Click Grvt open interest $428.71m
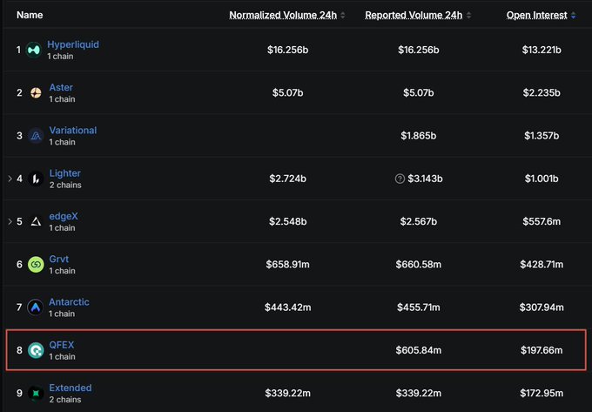Image resolution: width=592 pixels, height=412 pixels. 542,264
